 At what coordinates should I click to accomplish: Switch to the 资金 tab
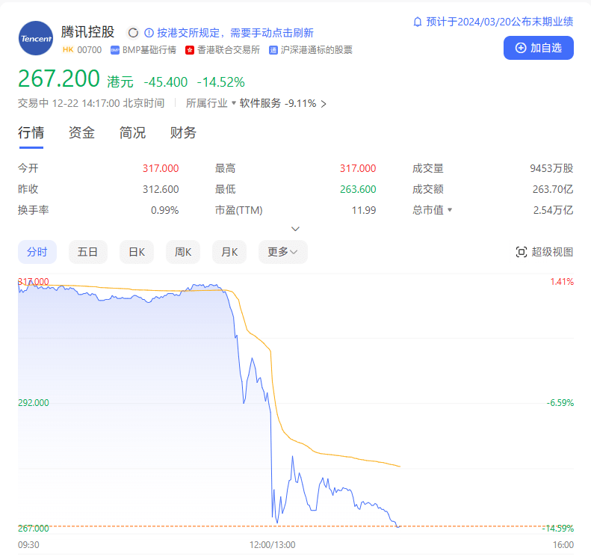point(81,133)
